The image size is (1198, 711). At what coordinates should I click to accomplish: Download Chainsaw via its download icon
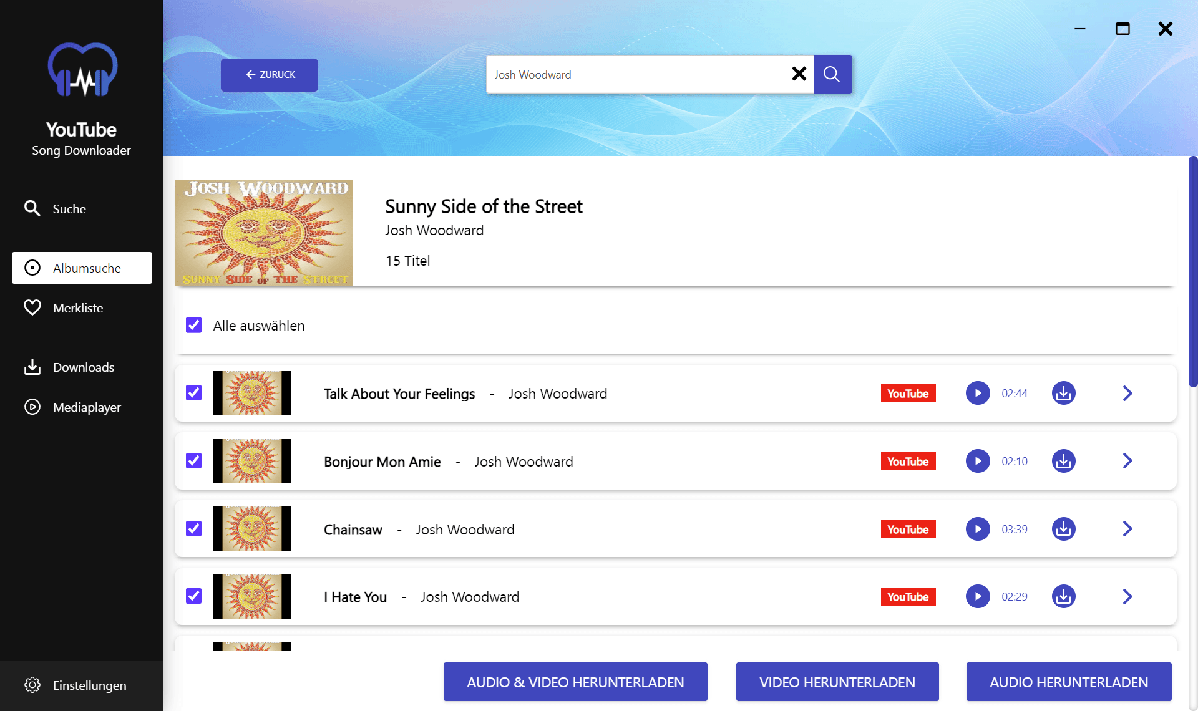[1064, 529]
